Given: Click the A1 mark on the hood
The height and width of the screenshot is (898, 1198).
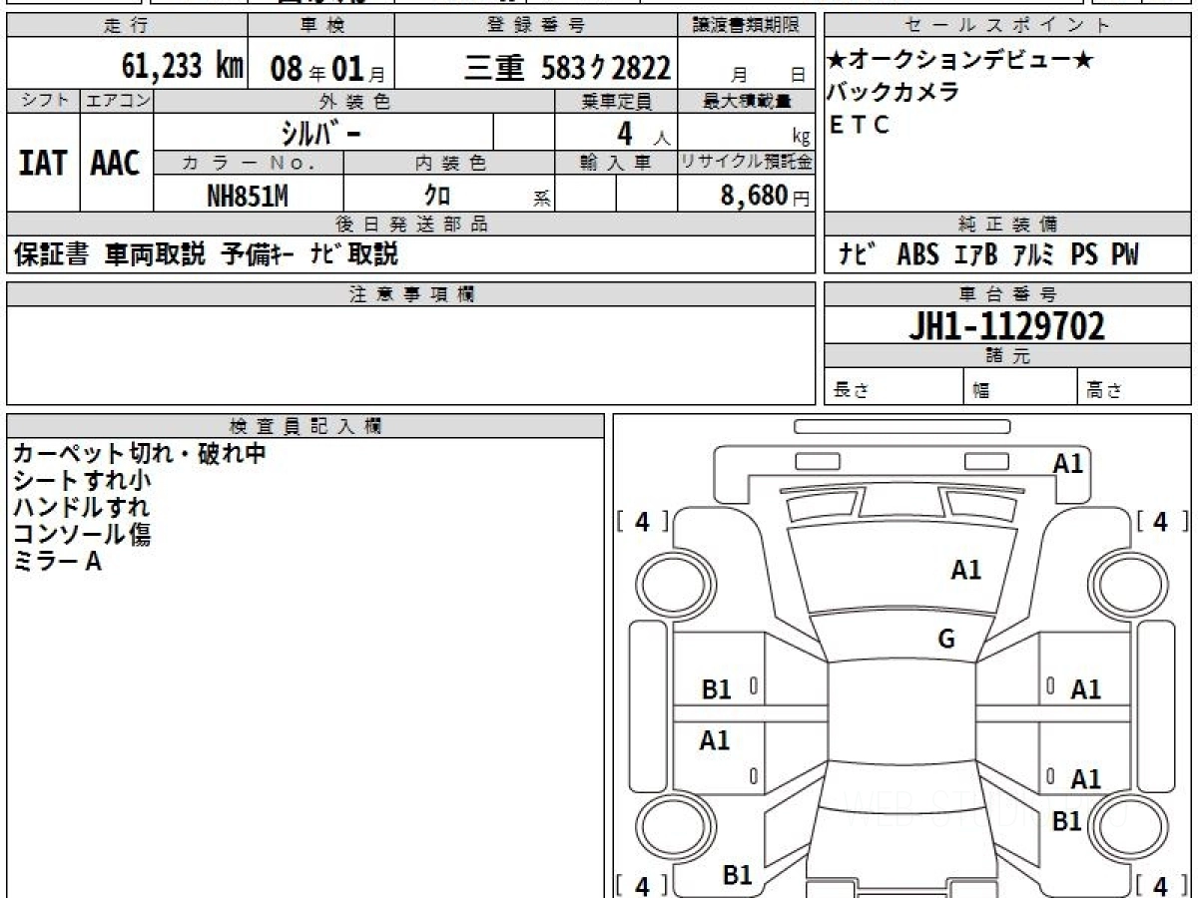Looking at the screenshot, I should pos(966,570).
